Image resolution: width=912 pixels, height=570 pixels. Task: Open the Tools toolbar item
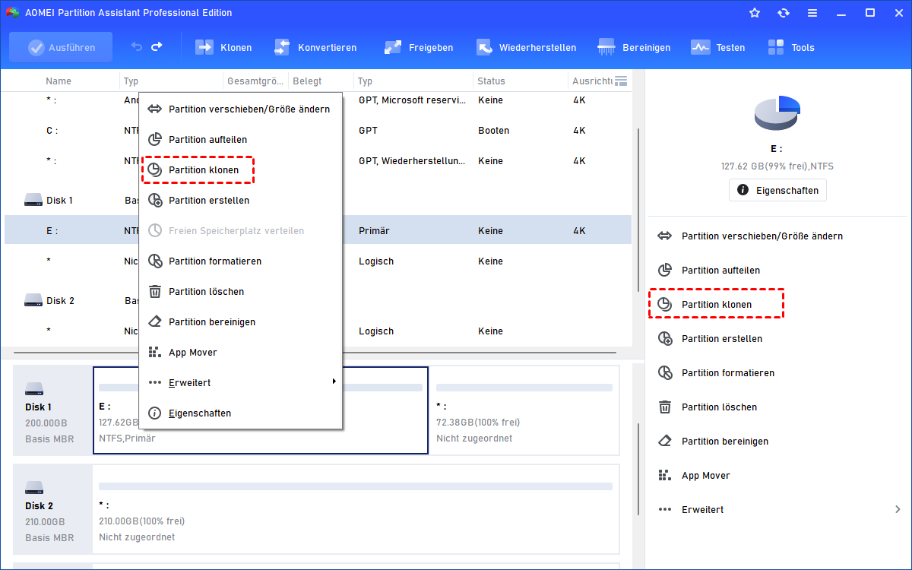point(791,47)
